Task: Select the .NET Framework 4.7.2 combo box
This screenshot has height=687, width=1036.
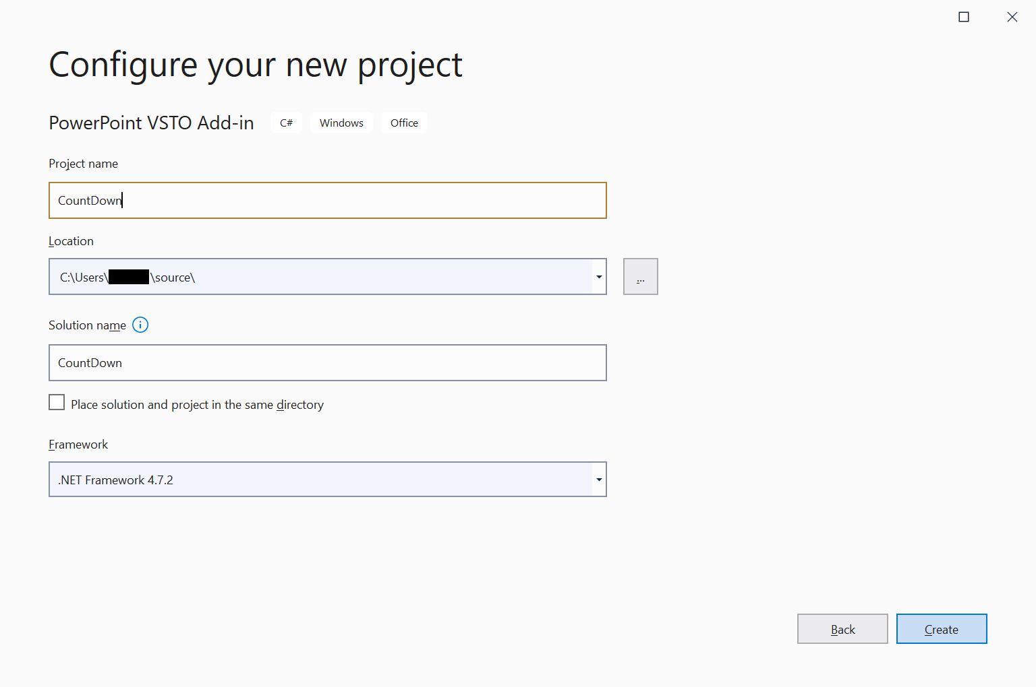Action: pos(328,480)
